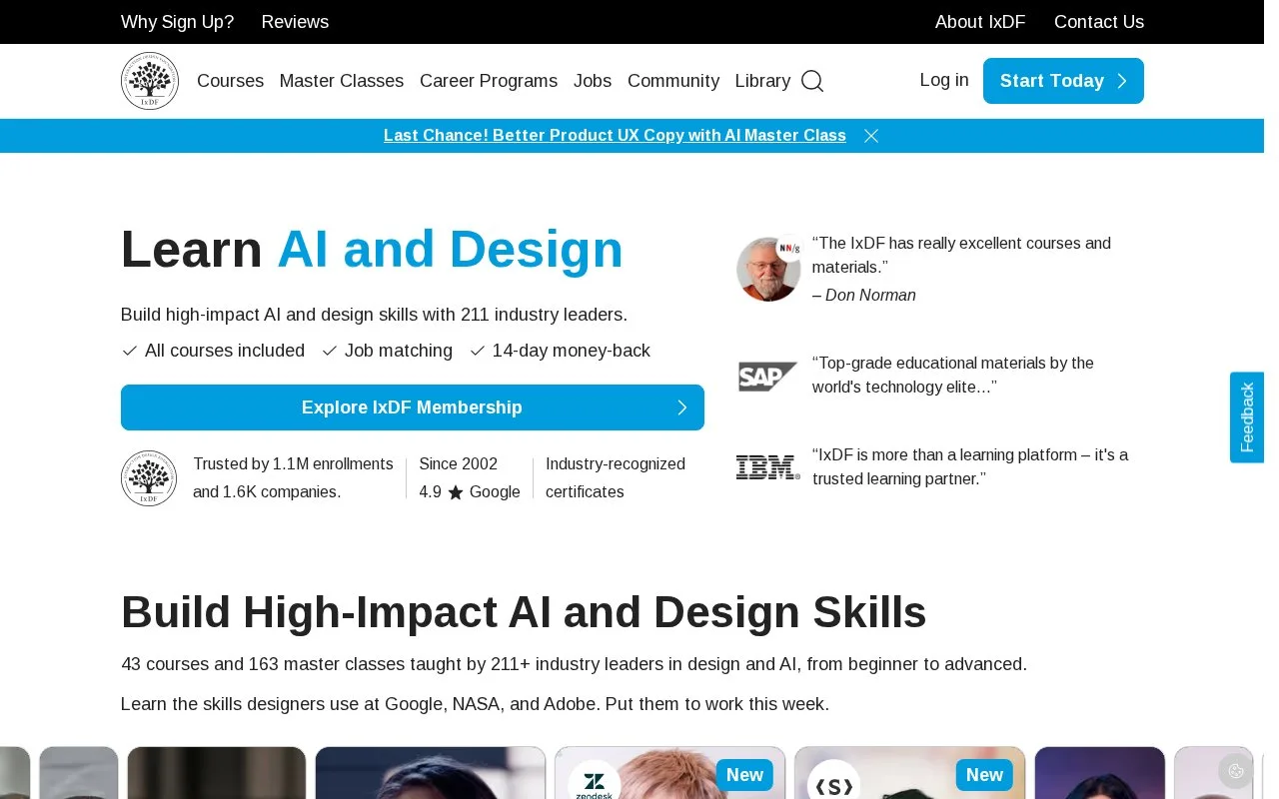Click 'Trusted by 1.1M enrollments' text
1279x799 pixels.
(x=293, y=464)
